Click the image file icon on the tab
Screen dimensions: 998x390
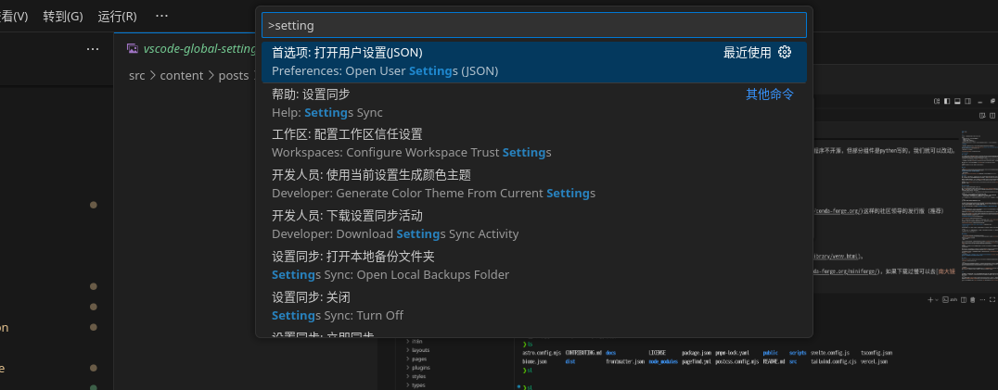click(x=133, y=48)
